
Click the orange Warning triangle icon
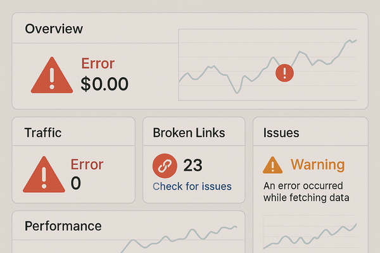point(272,165)
